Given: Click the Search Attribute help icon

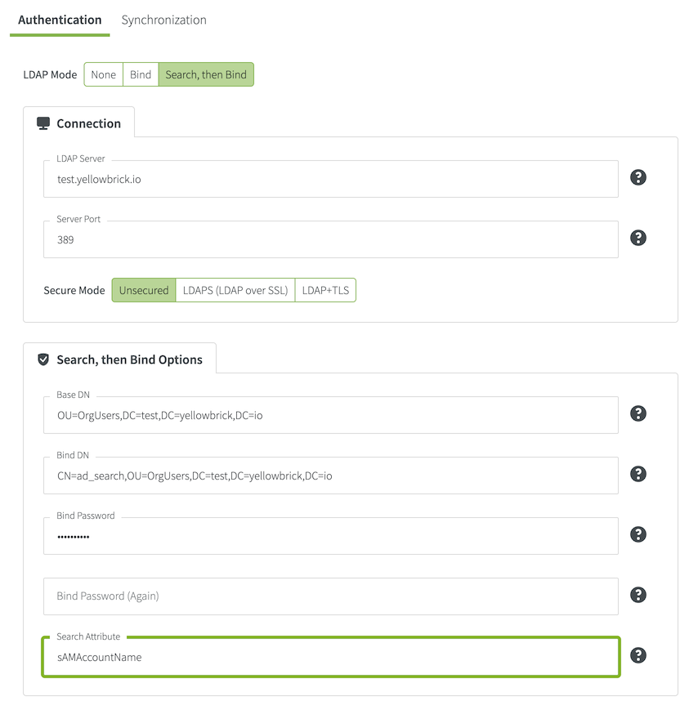Looking at the screenshot, I should pos(638,655).
